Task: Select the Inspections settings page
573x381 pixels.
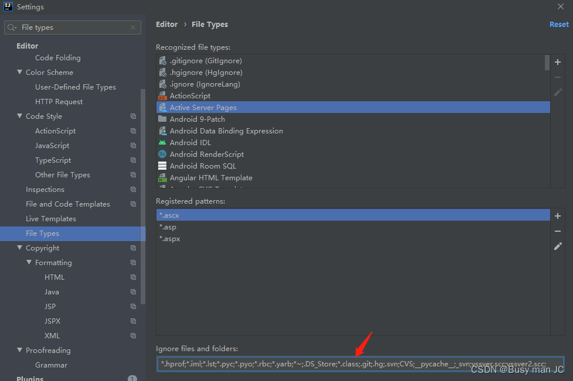Action: pyautogui.click(x=45, y=189)
